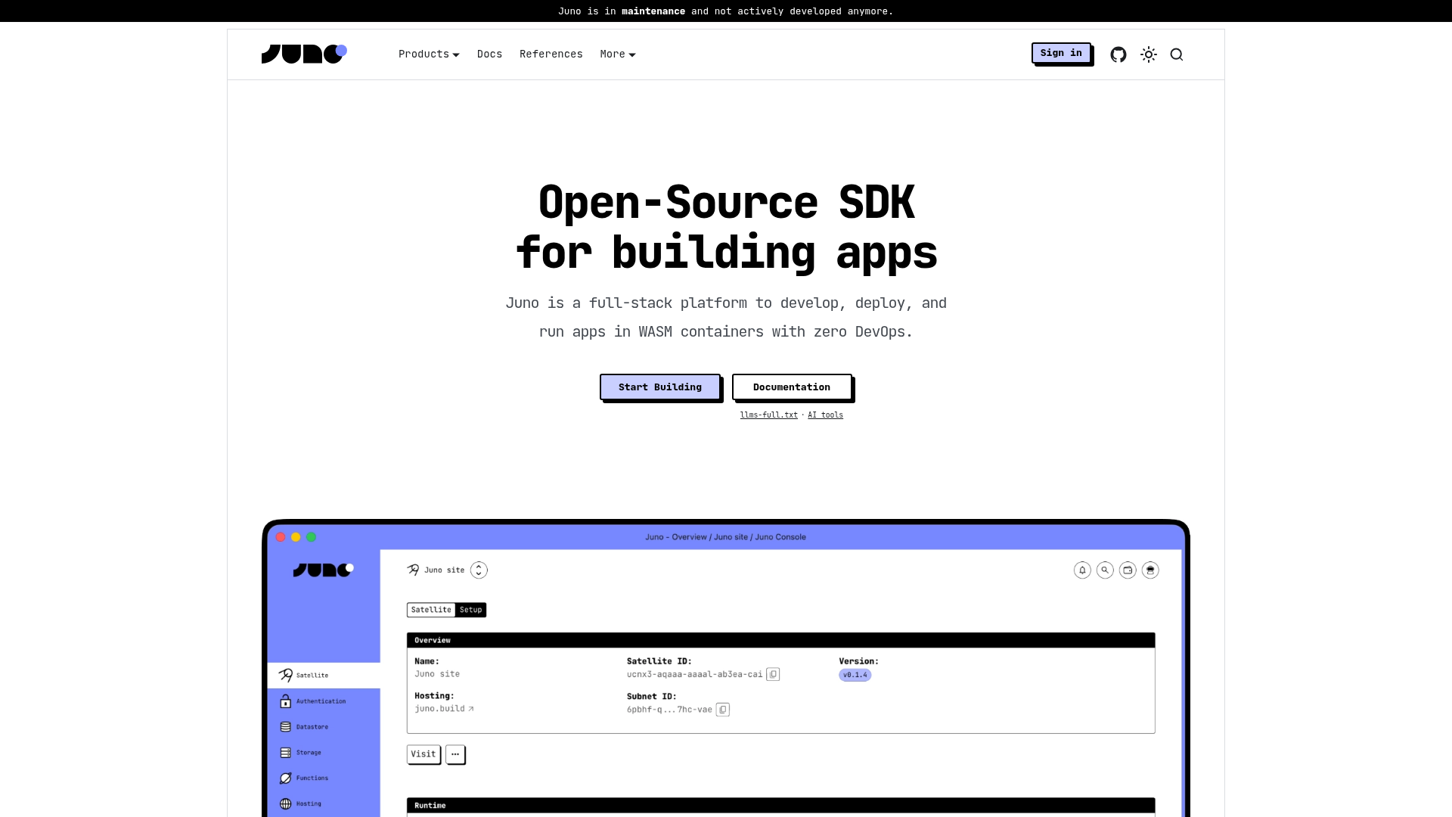Click the v0.1.4 version badge
Image resolution: width=1452 pixels, height=817 pixels.
[x=855, y=675]
